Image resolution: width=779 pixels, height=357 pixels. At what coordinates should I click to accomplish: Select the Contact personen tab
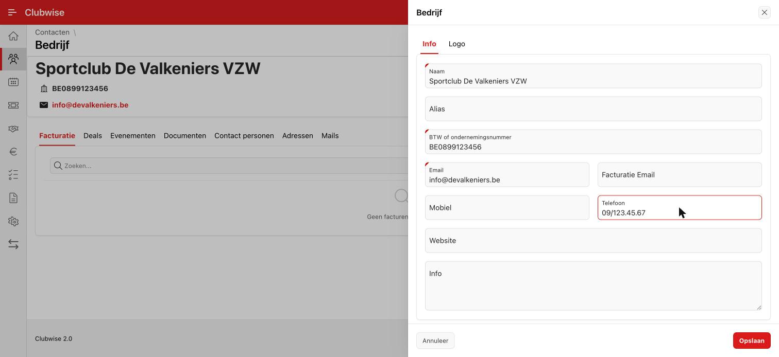(x=244, y=136)
